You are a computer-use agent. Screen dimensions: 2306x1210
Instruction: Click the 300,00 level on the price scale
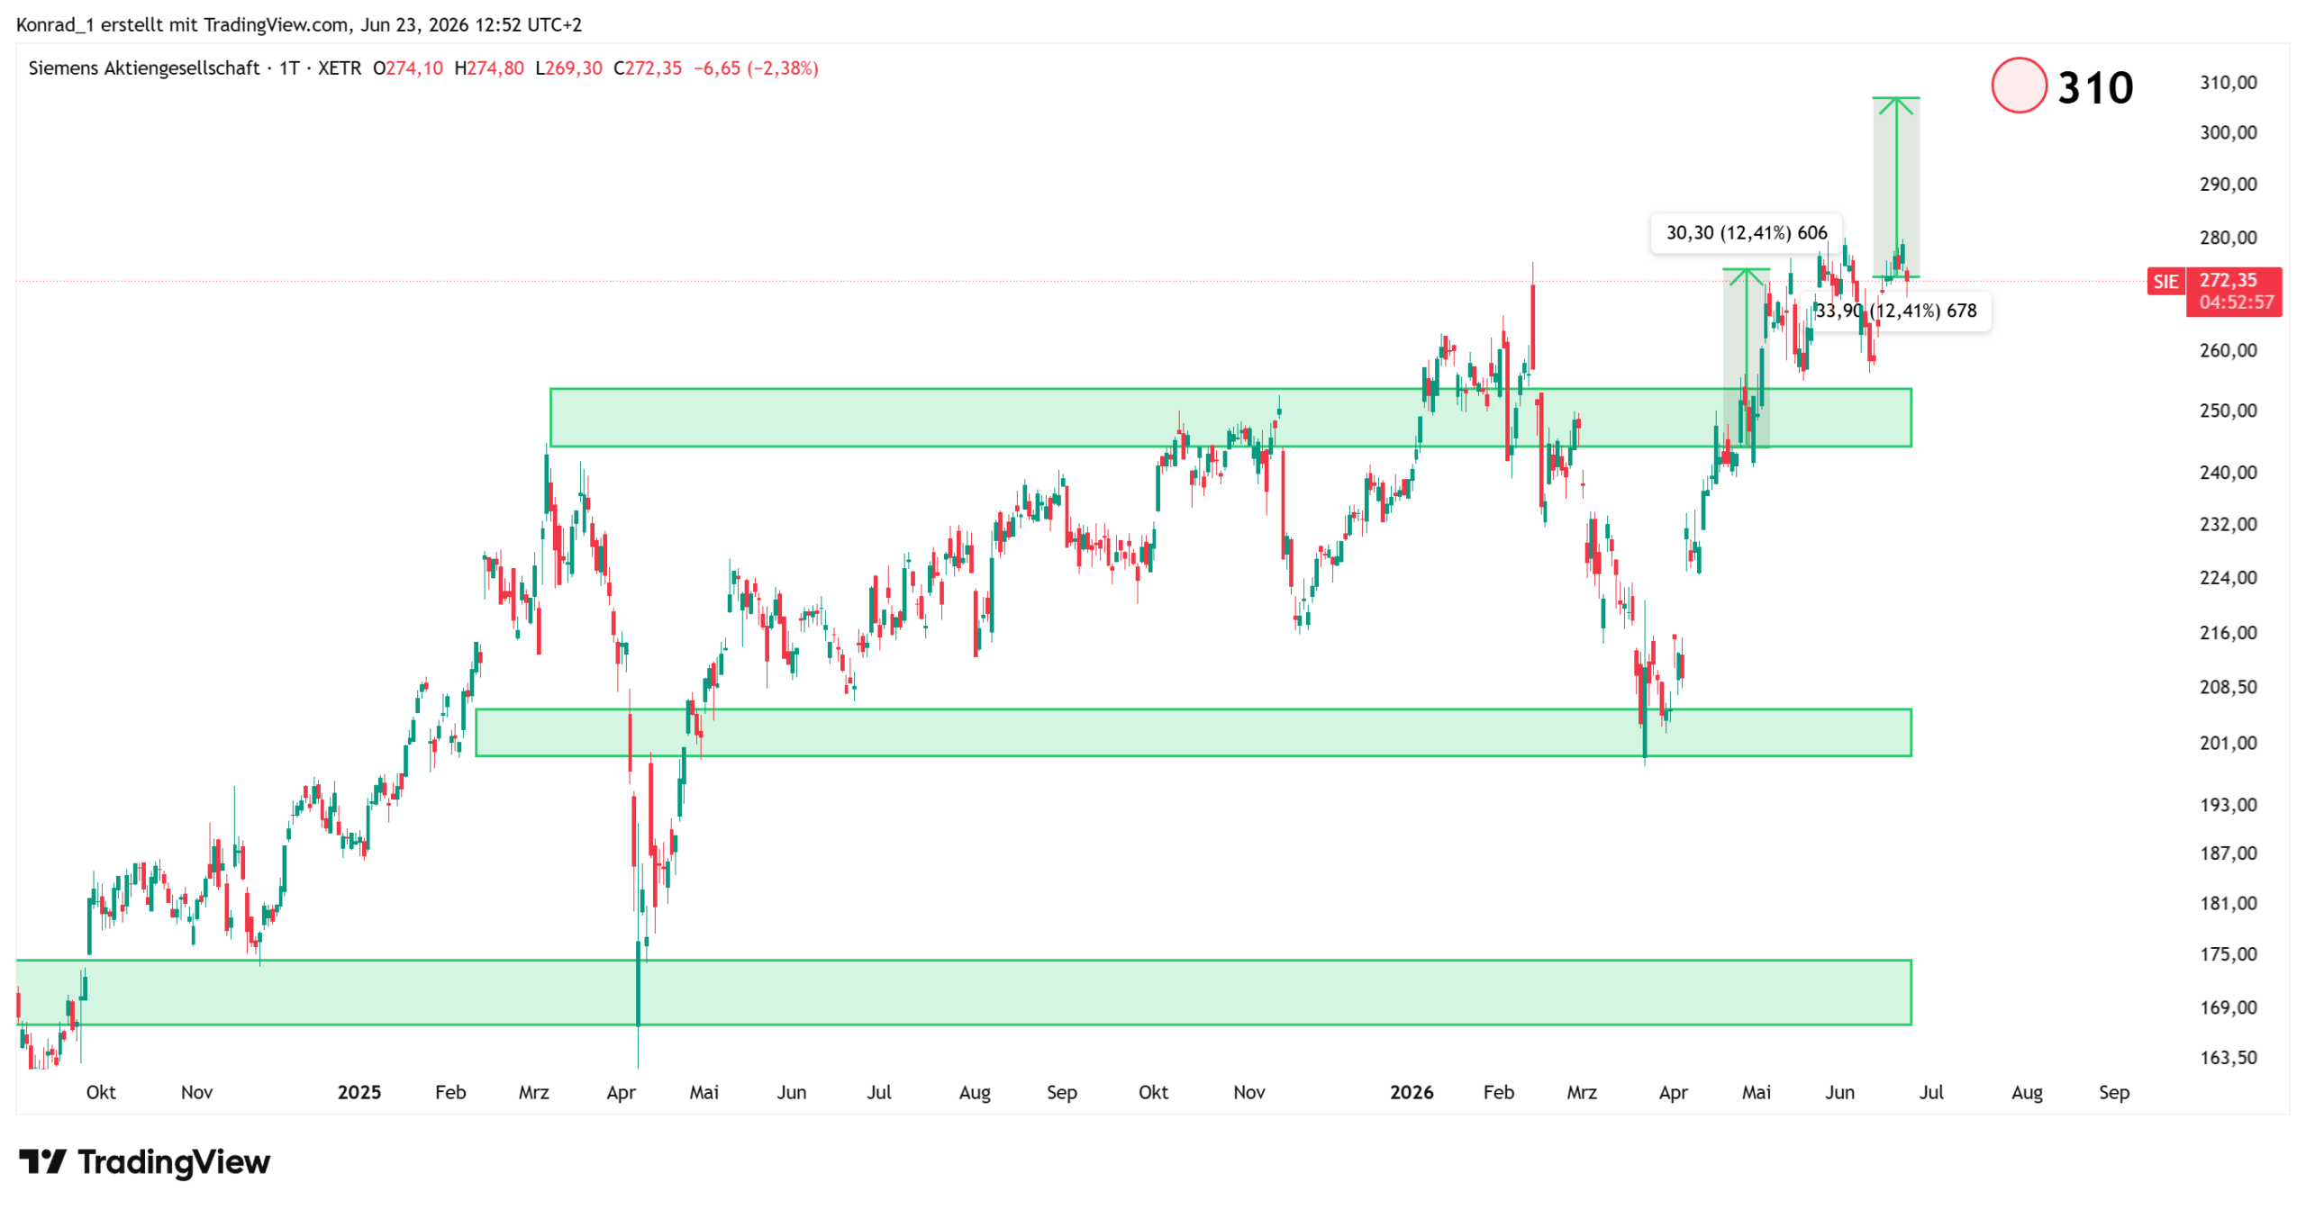tap(2229, 132)
